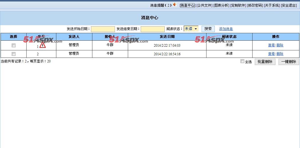Open the 公共文件 menu item
The height and width of the screenshot is (148, 300).
[204, 5]
